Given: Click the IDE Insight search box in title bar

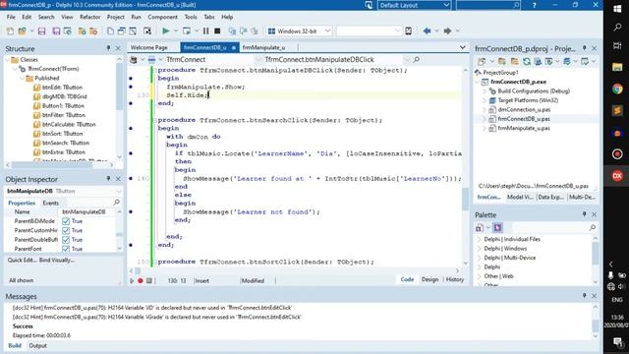Looking at the screenshot, I should [488, 5].
